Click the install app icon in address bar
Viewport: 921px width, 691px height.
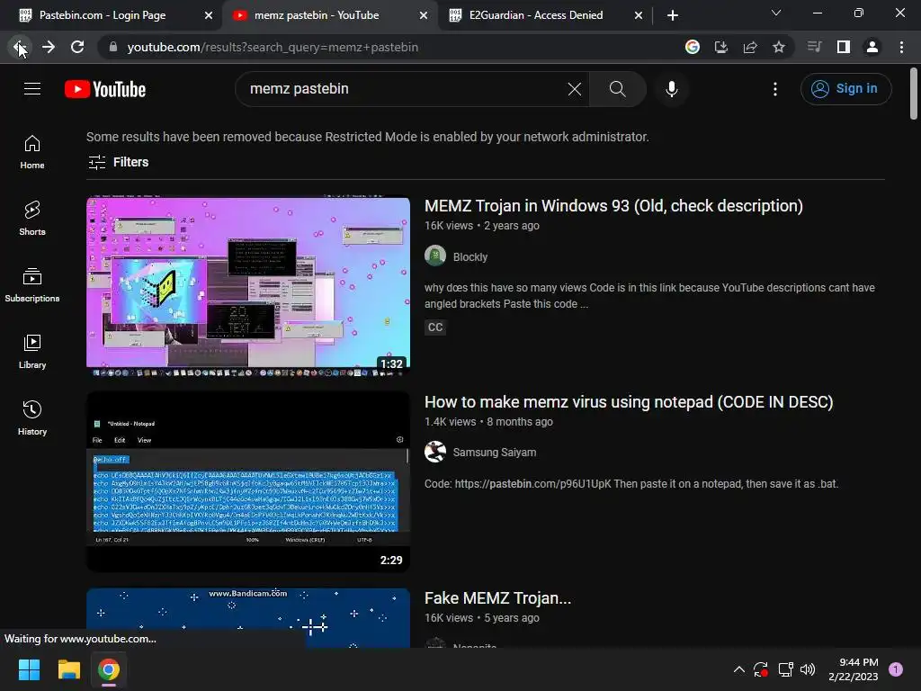[721, 47]
